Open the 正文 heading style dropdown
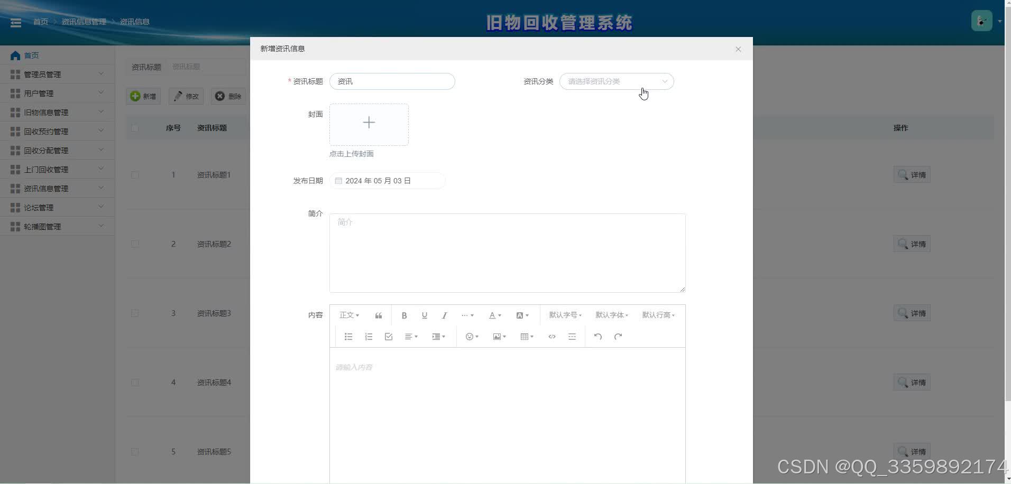1011x484 pixels. (x=350, y=315)
